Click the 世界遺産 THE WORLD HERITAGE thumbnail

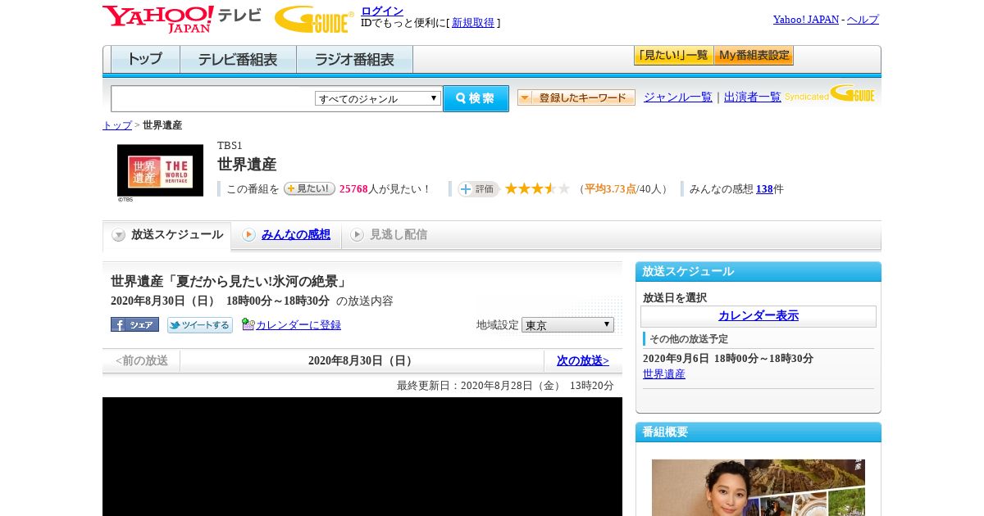coord(160,170)
